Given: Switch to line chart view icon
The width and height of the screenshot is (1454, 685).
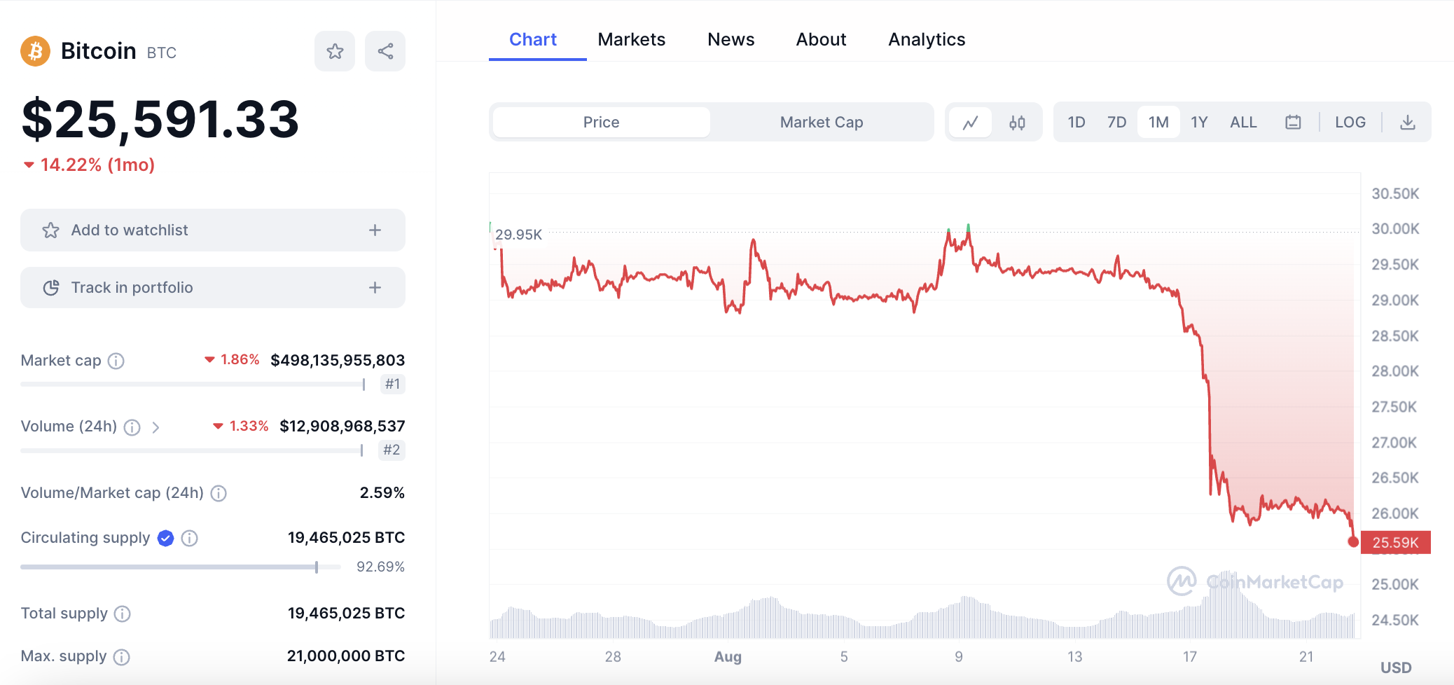Looking at the screenshot, I should tap(970, 123).
